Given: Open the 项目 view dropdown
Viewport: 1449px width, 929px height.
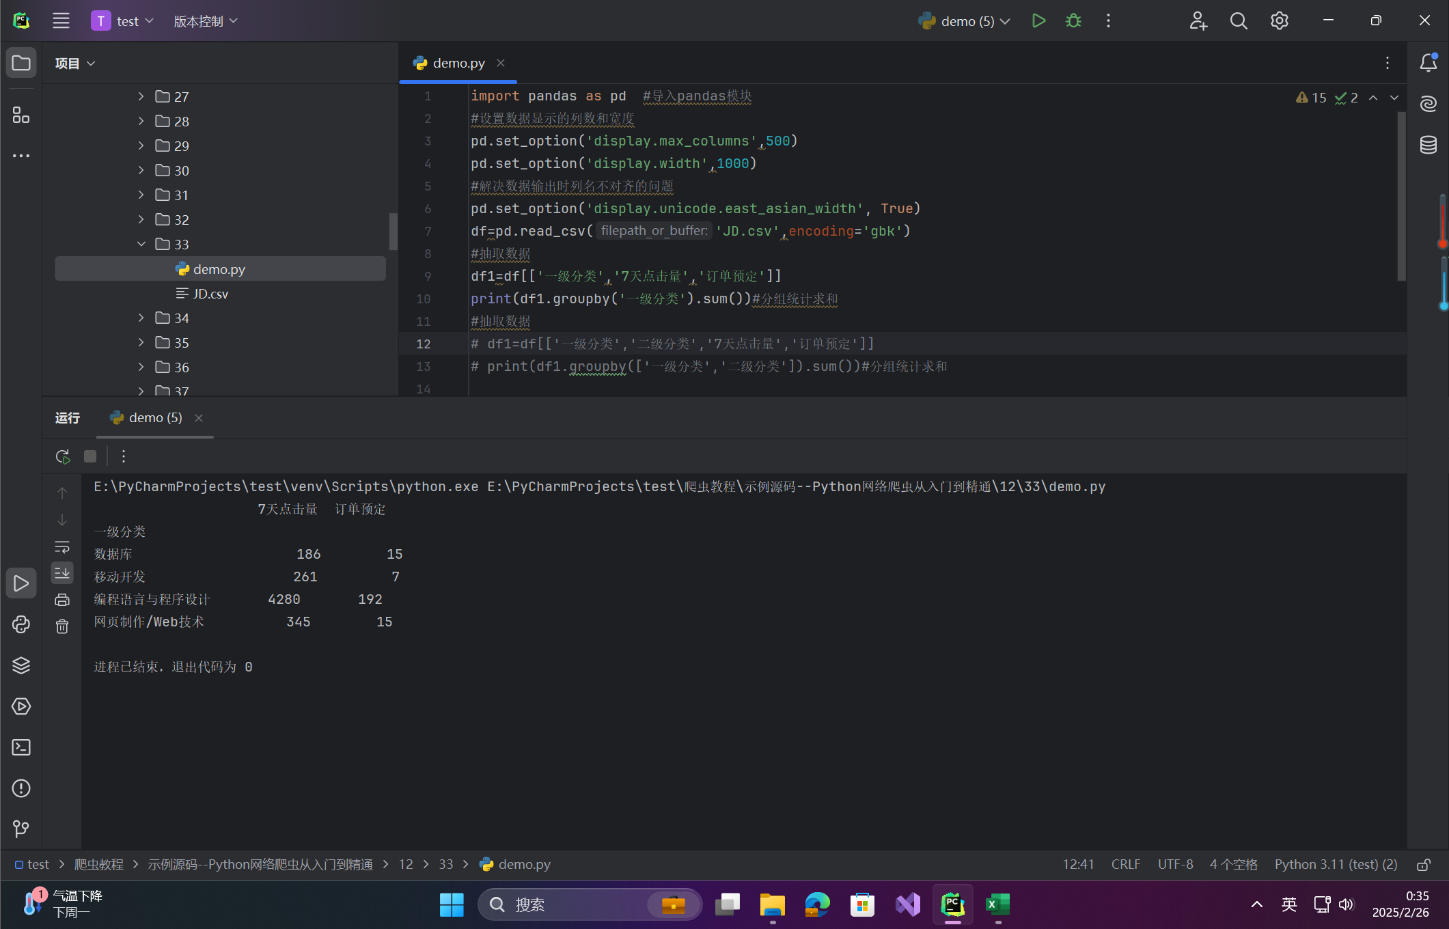Looking at the screenshot, I should [x=75, y=64].
